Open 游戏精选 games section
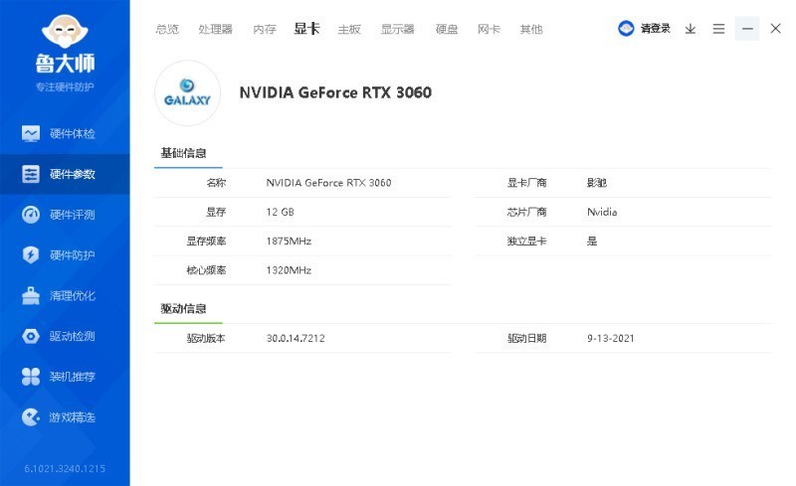 click(x=65, y=417)
